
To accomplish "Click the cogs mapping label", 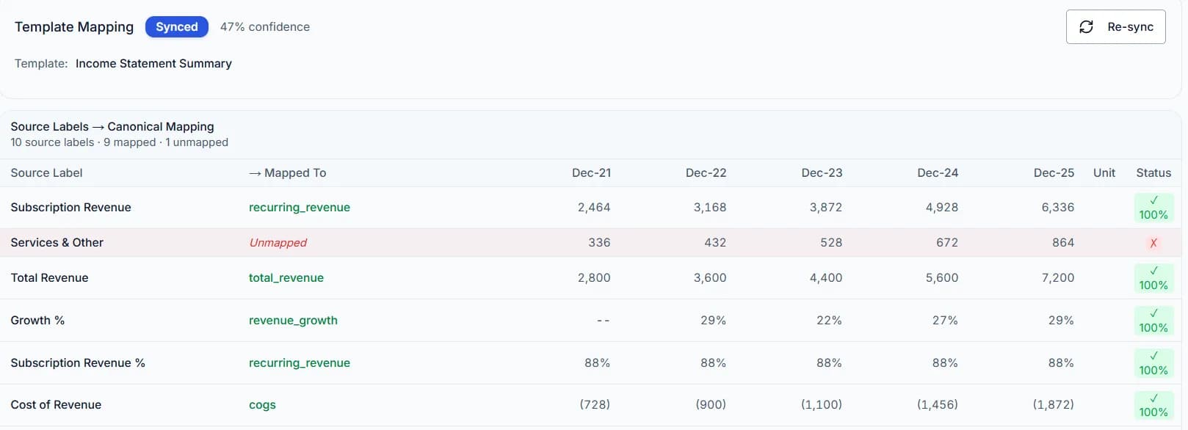I will click(x=262, y=404).
